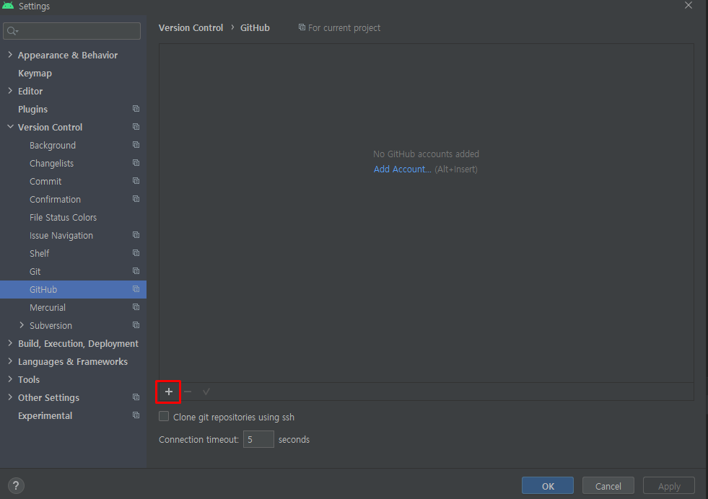Viewport: 708px width, 499px height.
Task: Click the project-level icon beside Subversion
Action: coord(136,325)
